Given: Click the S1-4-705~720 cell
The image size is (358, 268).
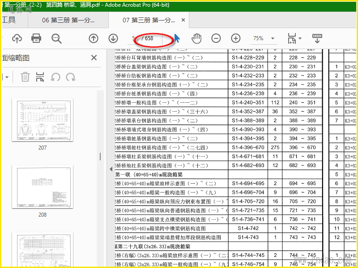Looking at the screenshot, I should coord(248,201).
